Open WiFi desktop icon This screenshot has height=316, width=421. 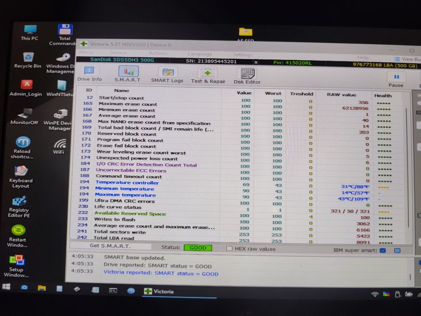click(60, 146)
